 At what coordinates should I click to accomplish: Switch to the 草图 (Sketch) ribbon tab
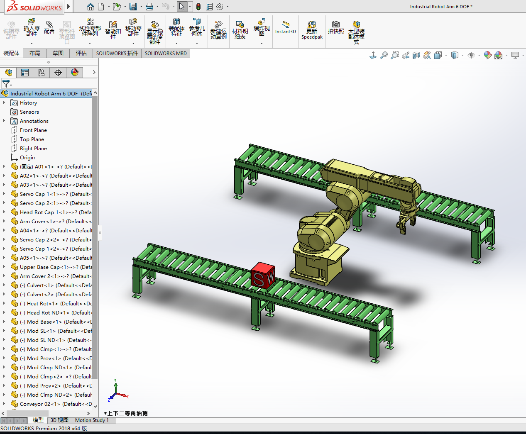tap(58, 53)
